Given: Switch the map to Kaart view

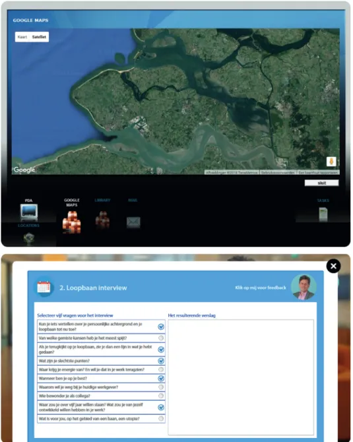Looking at the screenshot, I should tap(22, 37).
